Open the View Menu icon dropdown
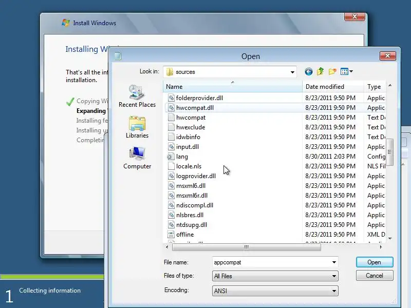Image resolution: width=411 pixels, height=308 pixels. coord(346,71)
